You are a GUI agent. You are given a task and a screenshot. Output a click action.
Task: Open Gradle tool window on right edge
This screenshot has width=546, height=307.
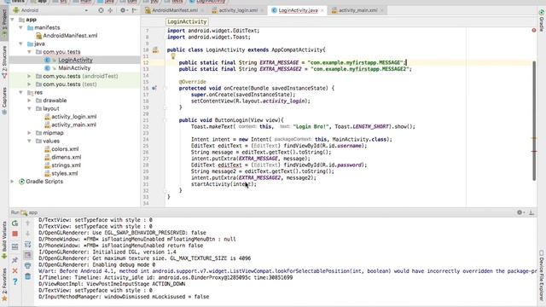click(x=542, y=20)
